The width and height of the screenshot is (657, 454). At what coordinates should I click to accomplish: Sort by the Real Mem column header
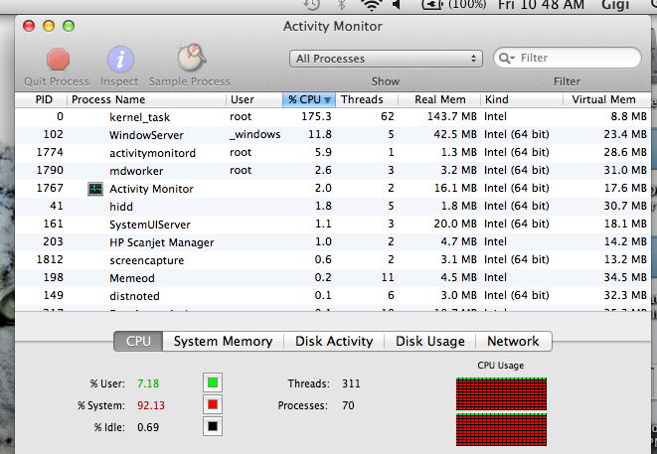439,99
